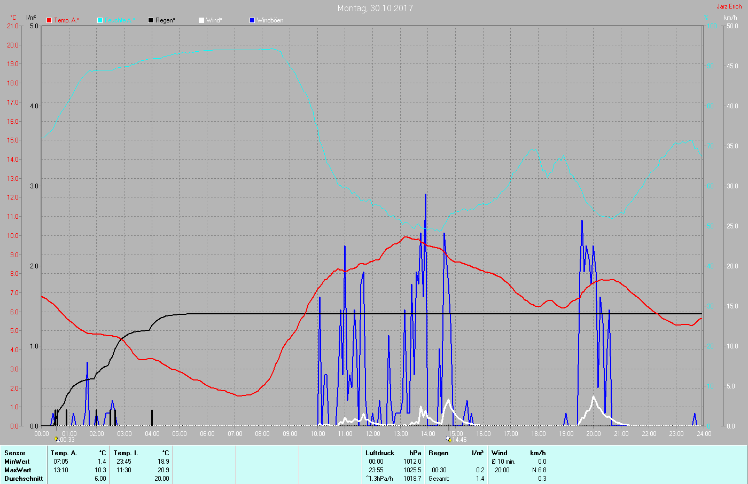Screen dimensions: 748x484
Task: Click the 'Gesamt:' rain total label
Action: (x=439, y=479)
